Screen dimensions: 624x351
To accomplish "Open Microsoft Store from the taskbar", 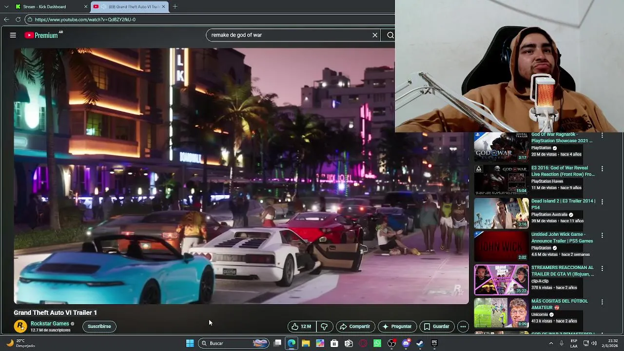I will coord(334,343).
